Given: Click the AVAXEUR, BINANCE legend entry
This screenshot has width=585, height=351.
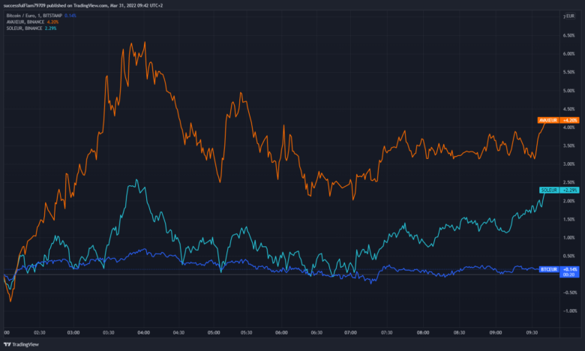Looking at the screenshot, I should coord(25,22).
